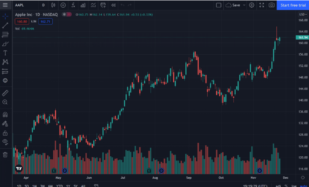The image size is (309, 187).
Task: Select the patterns drawing tool
Action: 5,62
